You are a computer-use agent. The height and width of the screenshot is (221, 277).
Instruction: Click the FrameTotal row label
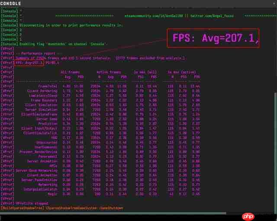click(x=48, y=86)
